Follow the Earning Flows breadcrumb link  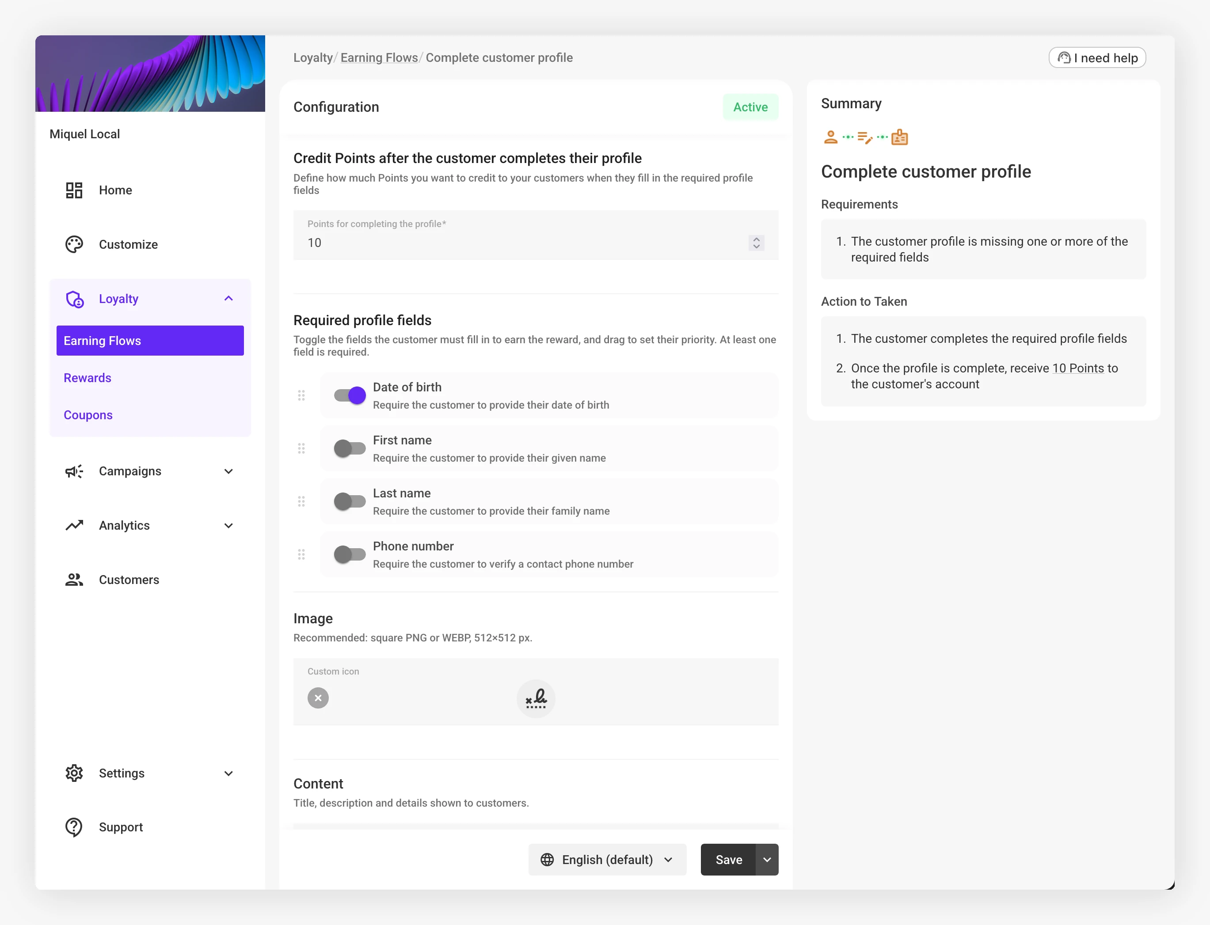[x=379, y=58]
